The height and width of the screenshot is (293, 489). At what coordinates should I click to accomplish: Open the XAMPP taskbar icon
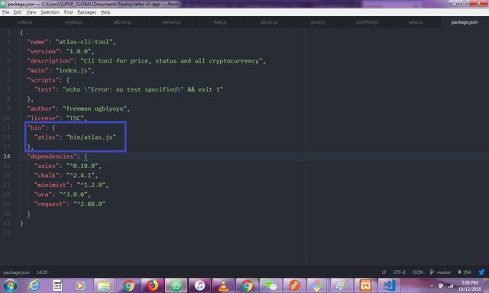[x=365, y=285]
